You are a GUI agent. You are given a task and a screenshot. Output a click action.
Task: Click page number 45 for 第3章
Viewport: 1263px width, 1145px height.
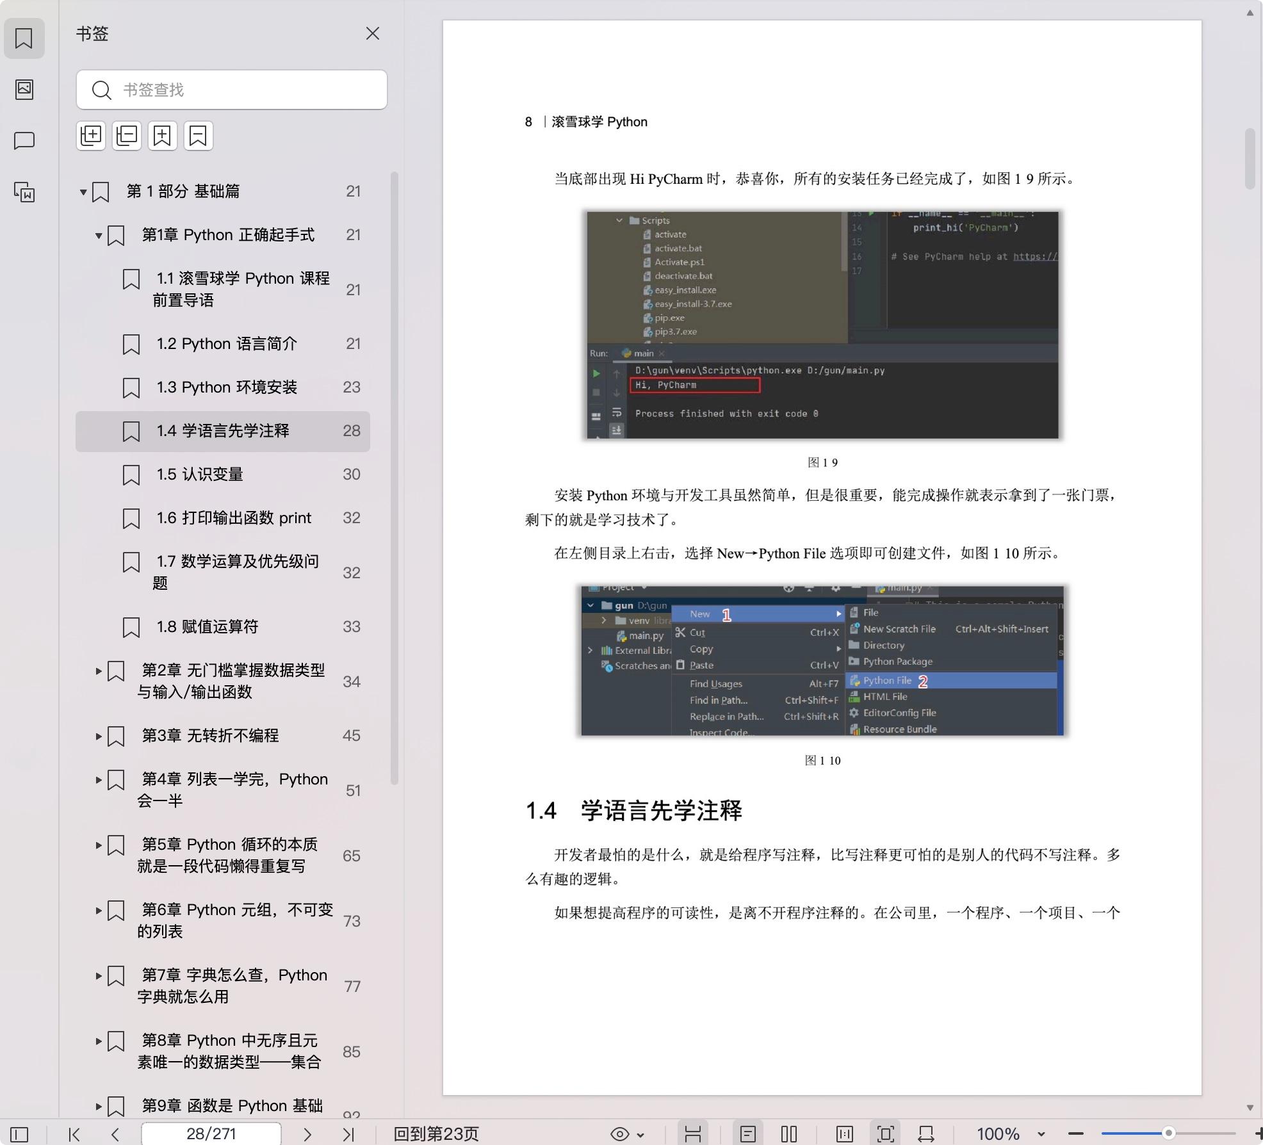[x=351, y=736]
